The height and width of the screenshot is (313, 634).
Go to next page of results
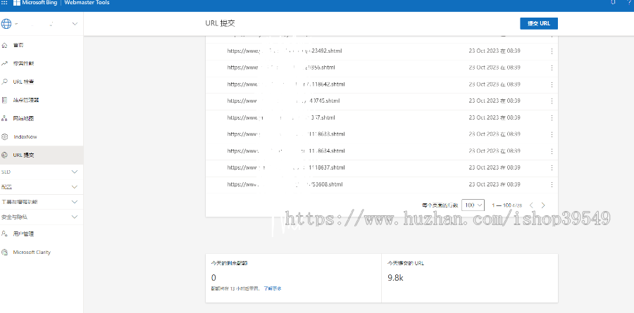click(543, 205)
